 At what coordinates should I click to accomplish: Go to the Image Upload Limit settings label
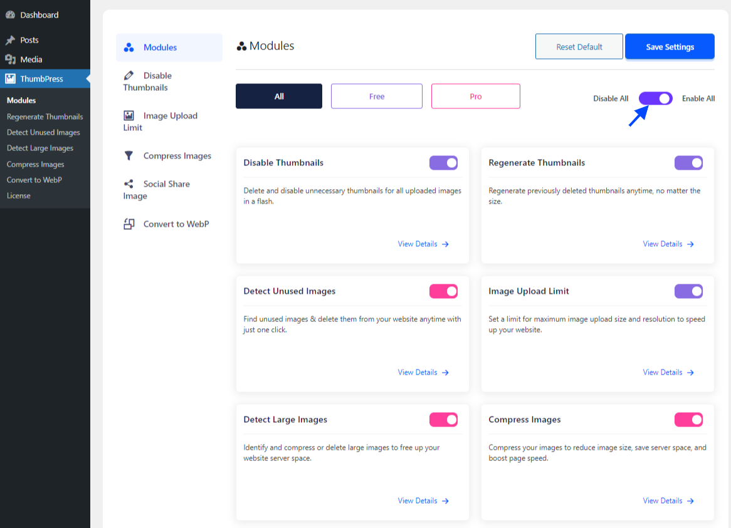click(x=160, y=122)
